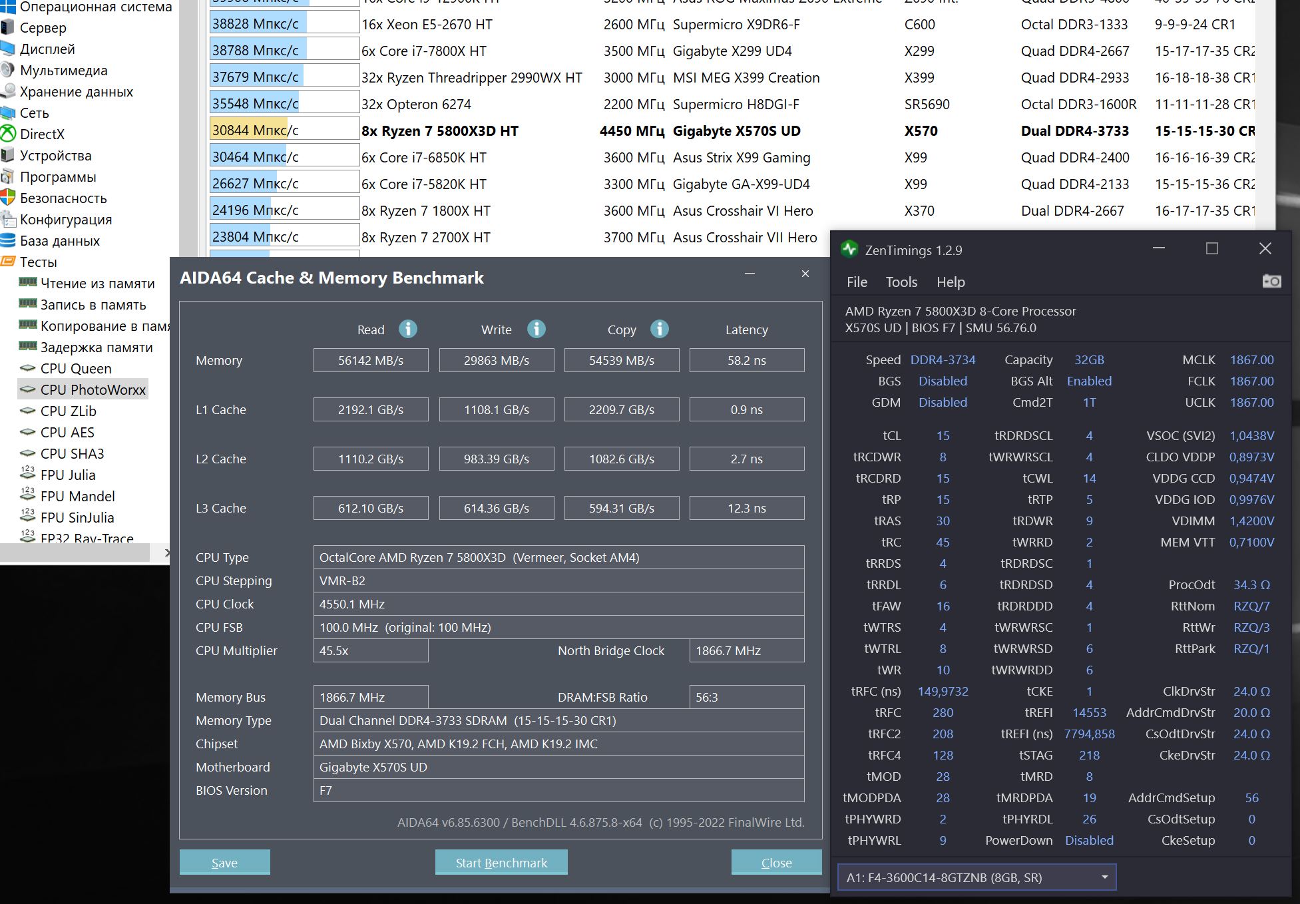Click the Чтение из памяти memory icon
The height and width of the screenshot is (904, 1300).
click(27, 283)
